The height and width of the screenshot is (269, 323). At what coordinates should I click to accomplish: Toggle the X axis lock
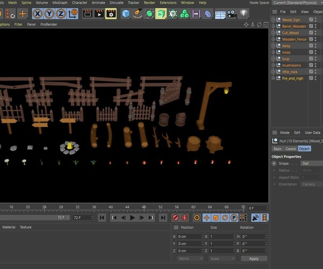point(39,13)
